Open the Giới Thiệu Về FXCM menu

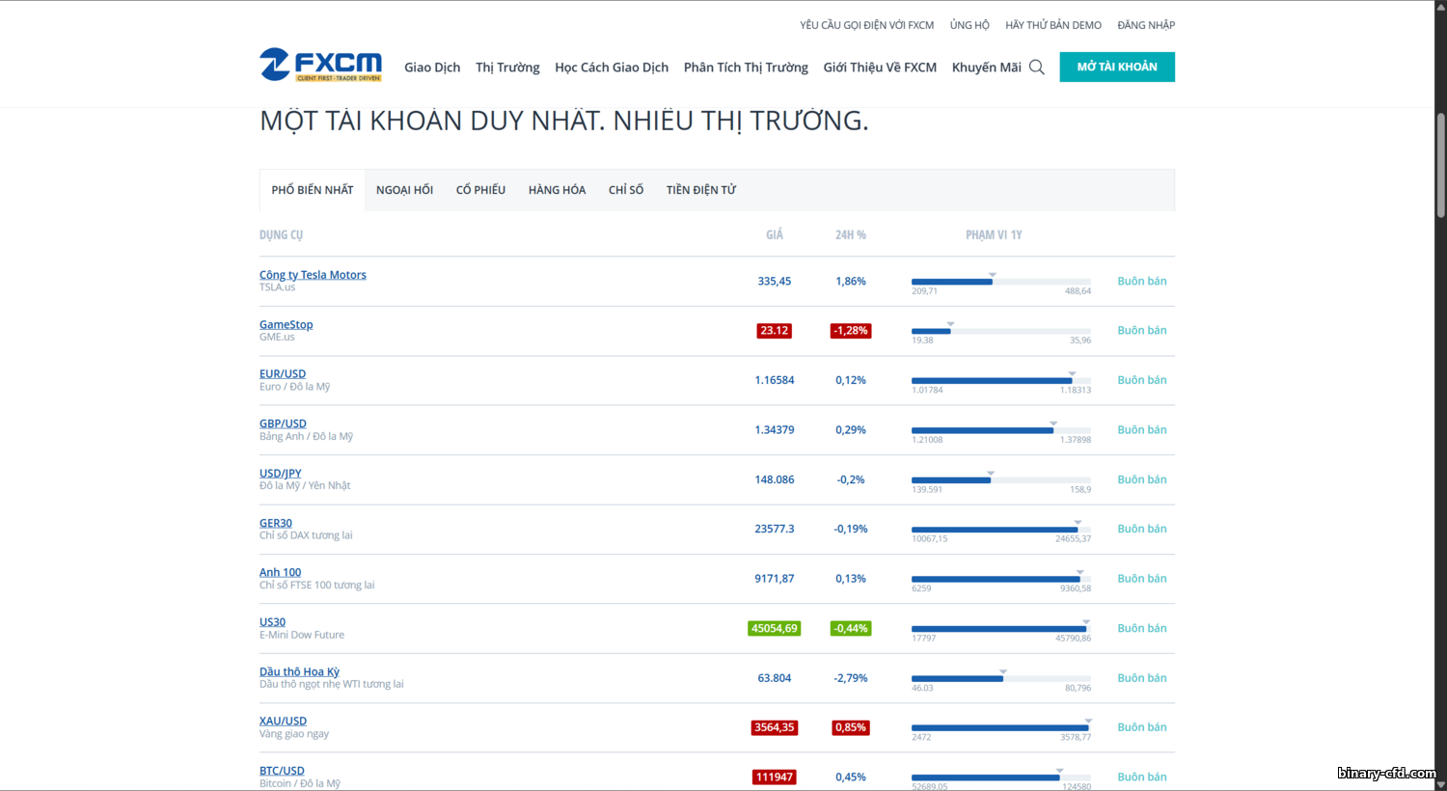880,68
